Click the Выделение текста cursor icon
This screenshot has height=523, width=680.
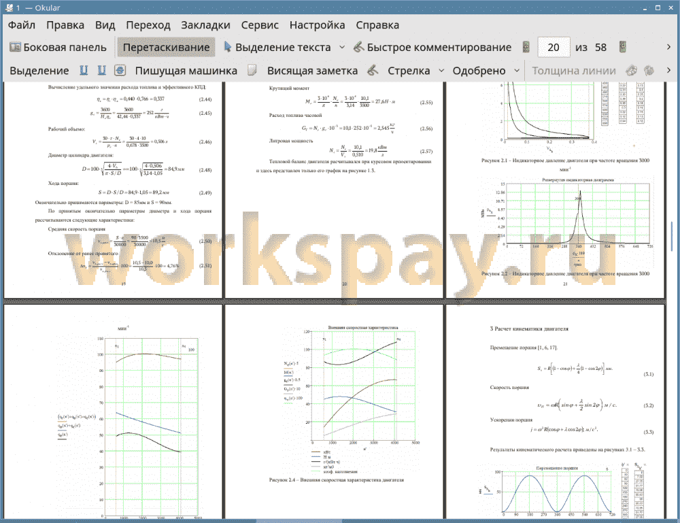click(227, 47)
